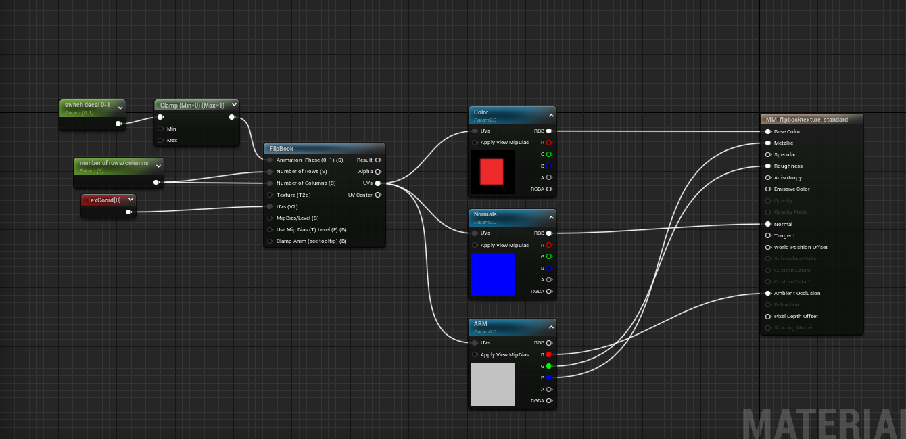Screen dimensions: 906x439
Task: Select the RGB output pin on Normals
Action: pyautogui.click(x=550, y=233)
